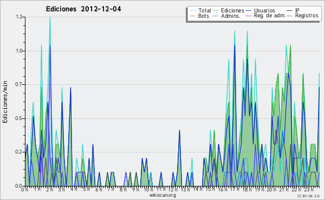Viewport: 325px width, 200px height.
Task: Select the 'Reg. de adm.' legend label
Action: 270,16
